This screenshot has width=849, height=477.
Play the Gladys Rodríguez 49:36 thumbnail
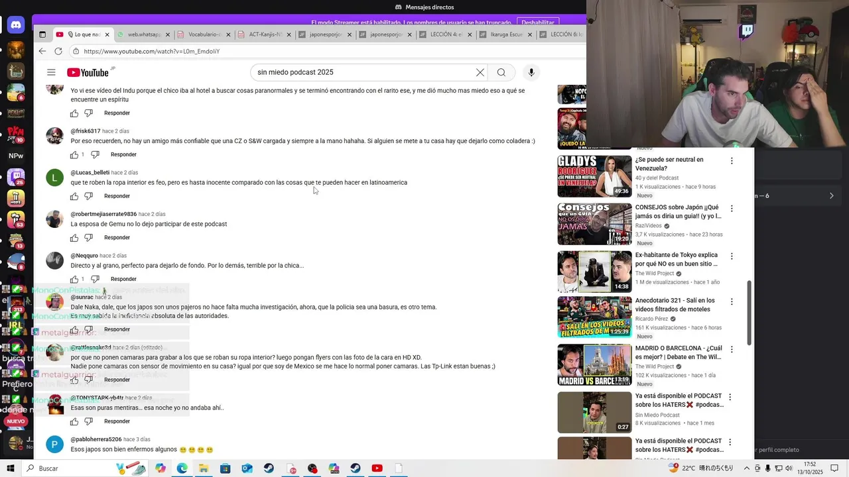pyautogui.click(x=594, y=176)
